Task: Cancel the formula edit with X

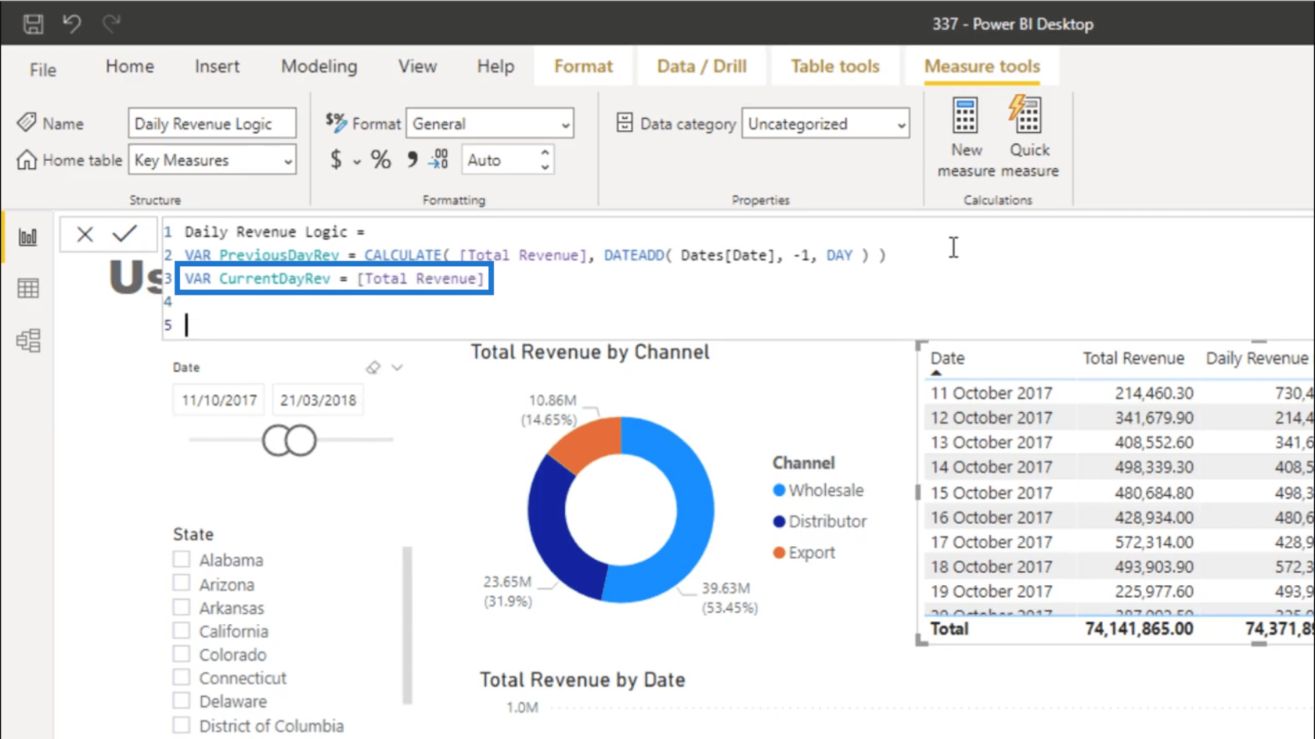Action: pos(85,234)
